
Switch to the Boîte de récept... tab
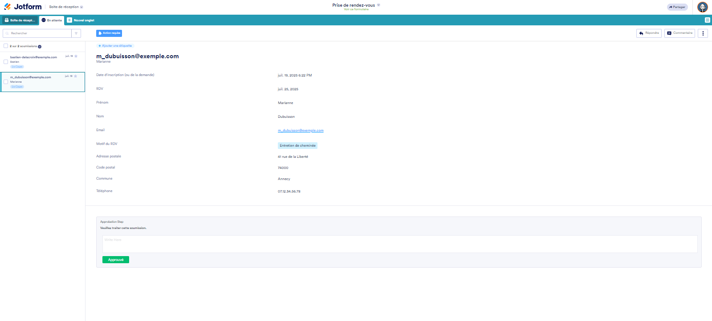20,20
